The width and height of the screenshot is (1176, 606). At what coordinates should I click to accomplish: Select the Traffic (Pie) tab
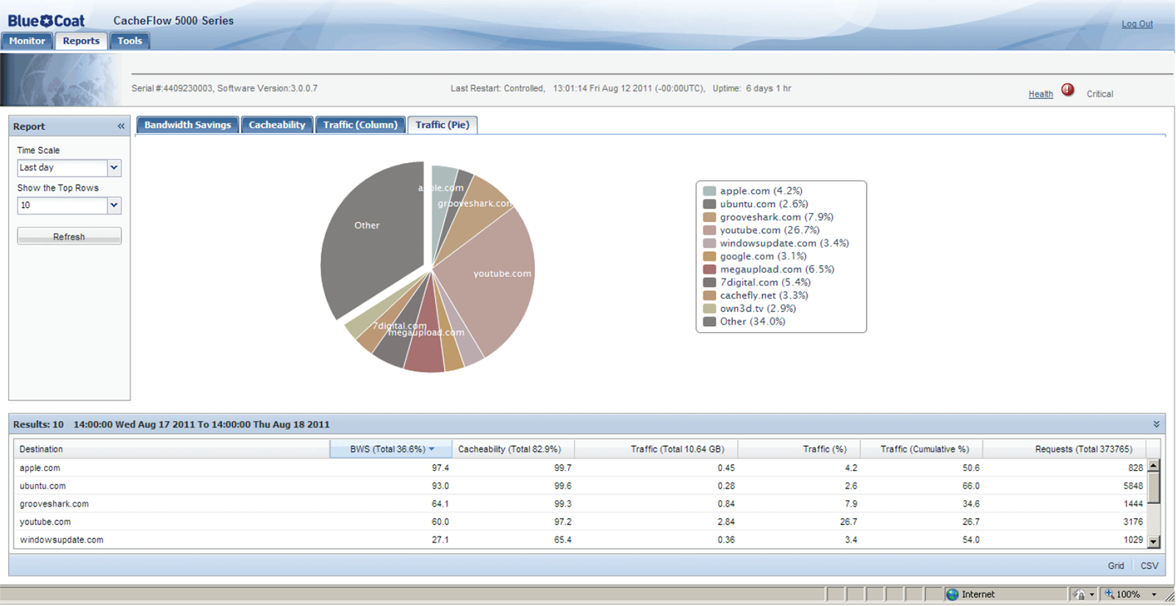point(442,125)
